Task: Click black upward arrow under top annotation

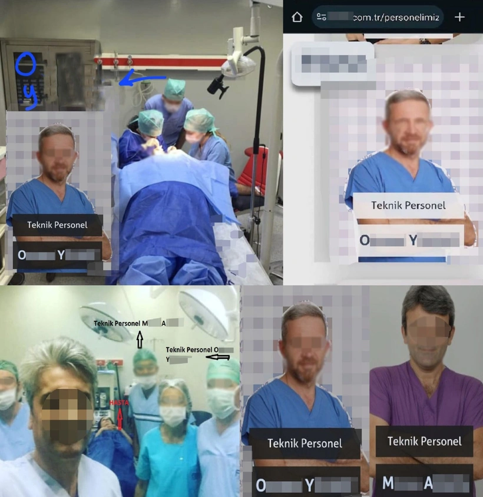Action: [140, 338]
